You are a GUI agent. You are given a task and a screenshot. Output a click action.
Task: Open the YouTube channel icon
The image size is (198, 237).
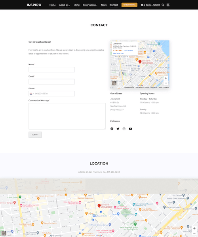point(130,129)
